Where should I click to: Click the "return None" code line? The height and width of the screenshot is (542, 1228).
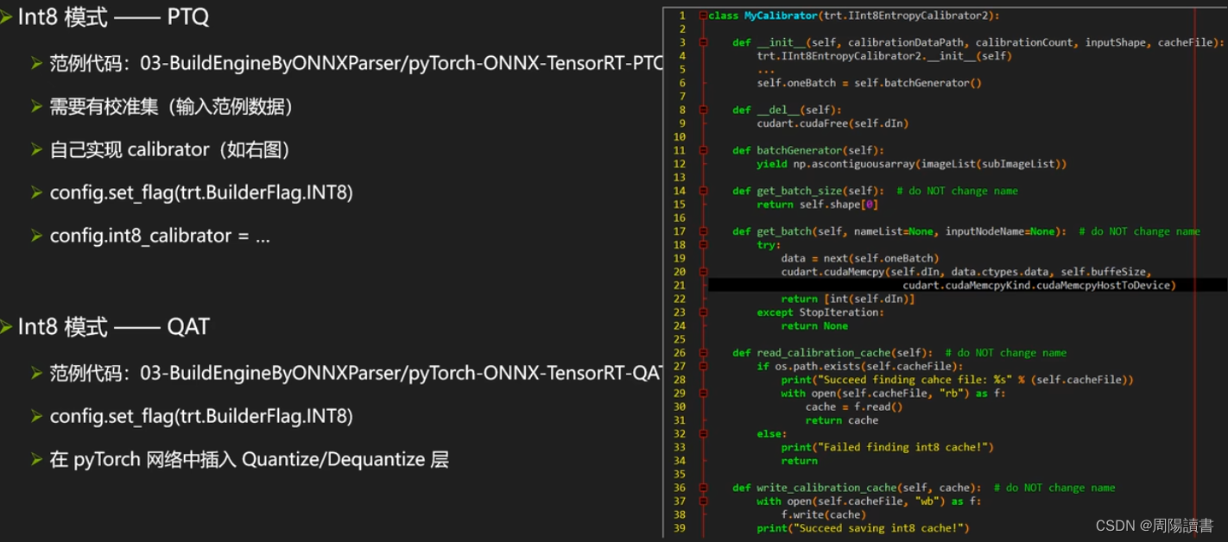[x=814, y=325]
